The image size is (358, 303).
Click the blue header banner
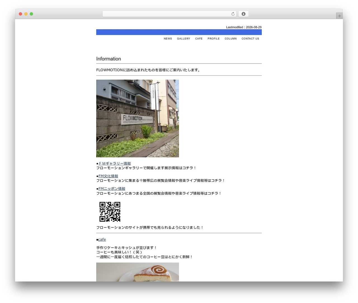coord(179,32)
